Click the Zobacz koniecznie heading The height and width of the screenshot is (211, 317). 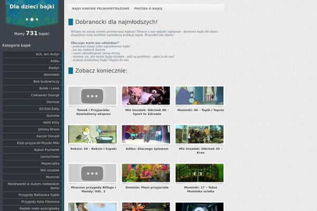pyautogui.click(x=101, y=71)
